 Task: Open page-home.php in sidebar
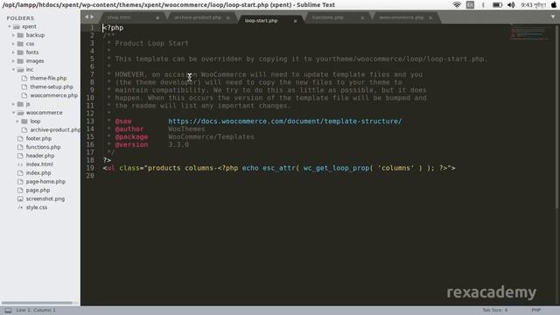pos(45,181)
